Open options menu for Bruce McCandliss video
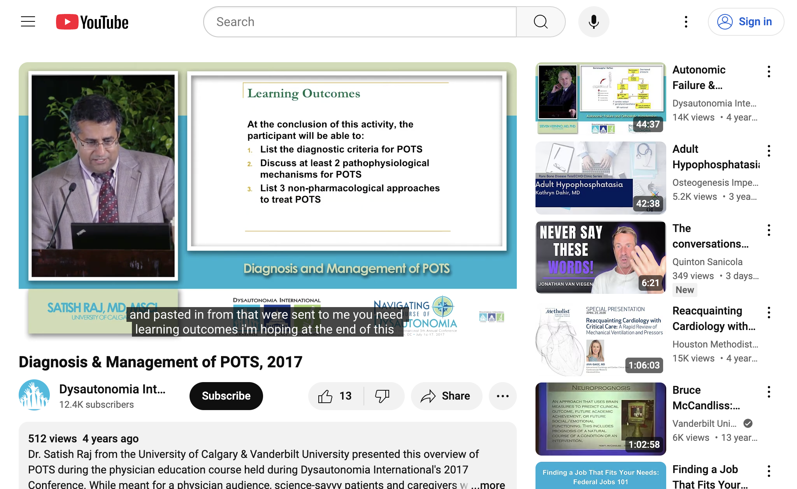Viewport: 797px width, 489px height. pyautogui.click(x=769, y=392)
